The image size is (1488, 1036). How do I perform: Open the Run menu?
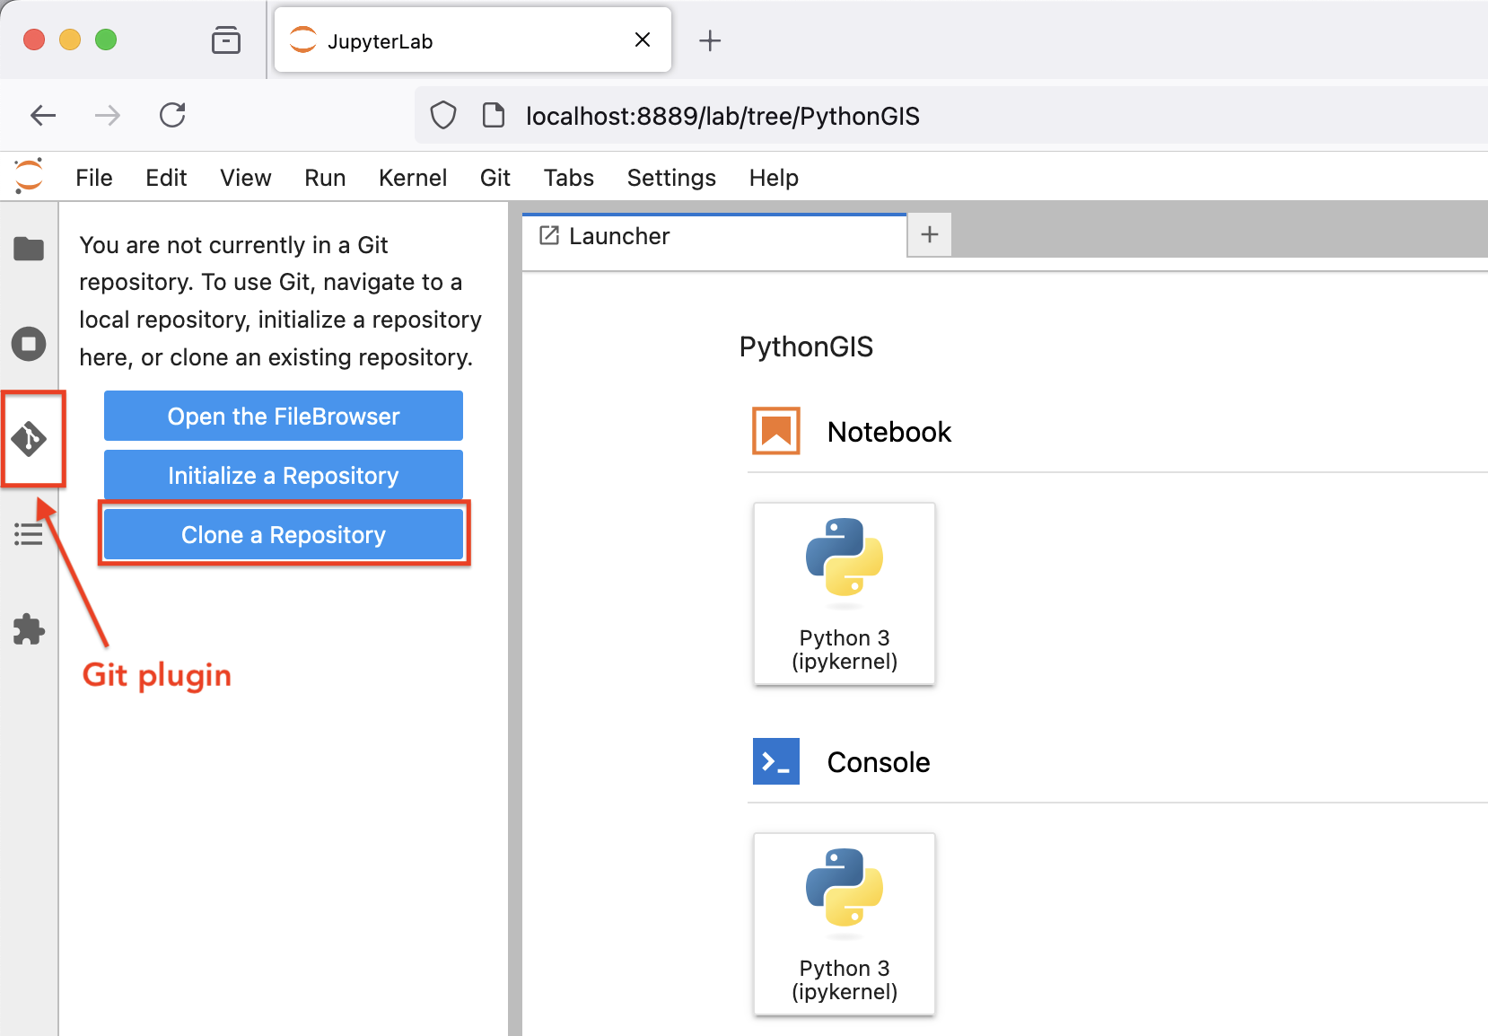(x=325, y=178)
